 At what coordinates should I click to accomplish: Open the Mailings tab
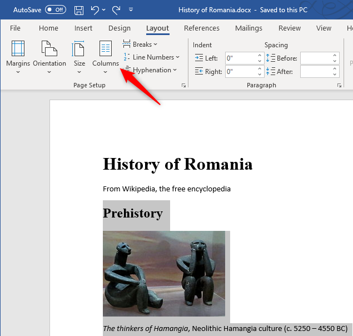[x=248, y=28]
